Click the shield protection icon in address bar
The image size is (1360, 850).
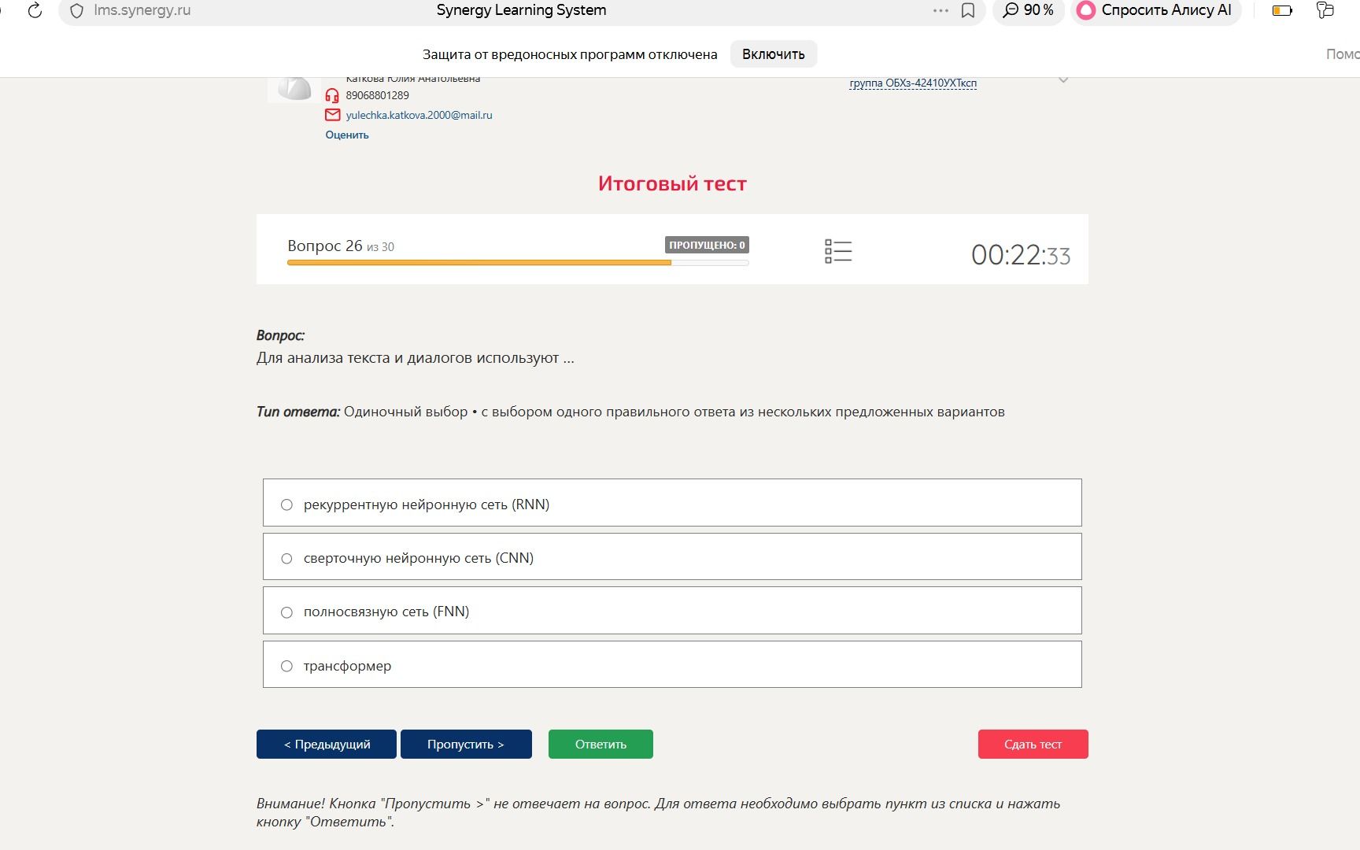click(76, 11)
